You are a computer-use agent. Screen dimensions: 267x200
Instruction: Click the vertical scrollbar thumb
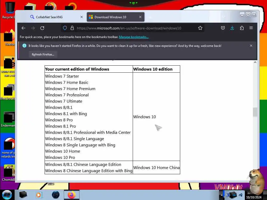pos(255,112)
